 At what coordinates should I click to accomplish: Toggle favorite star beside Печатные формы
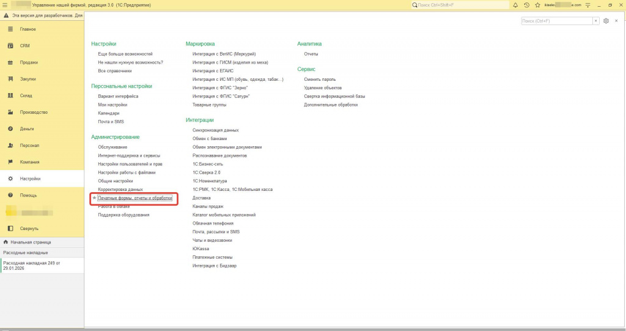94,198
